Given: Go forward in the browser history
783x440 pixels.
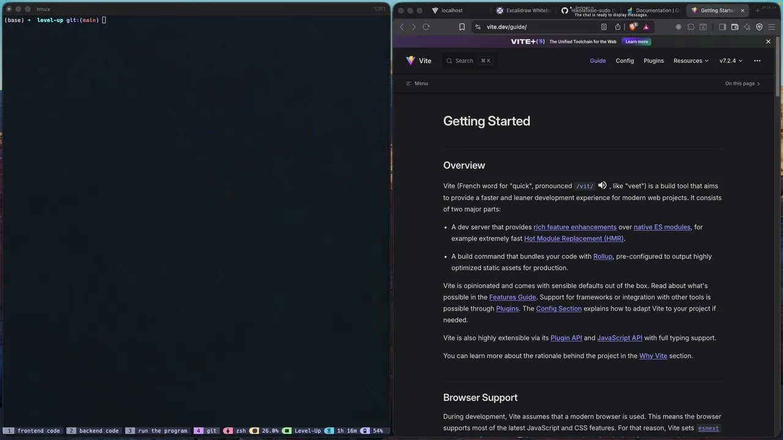Looking at the screenshot, I should [414, 27].
